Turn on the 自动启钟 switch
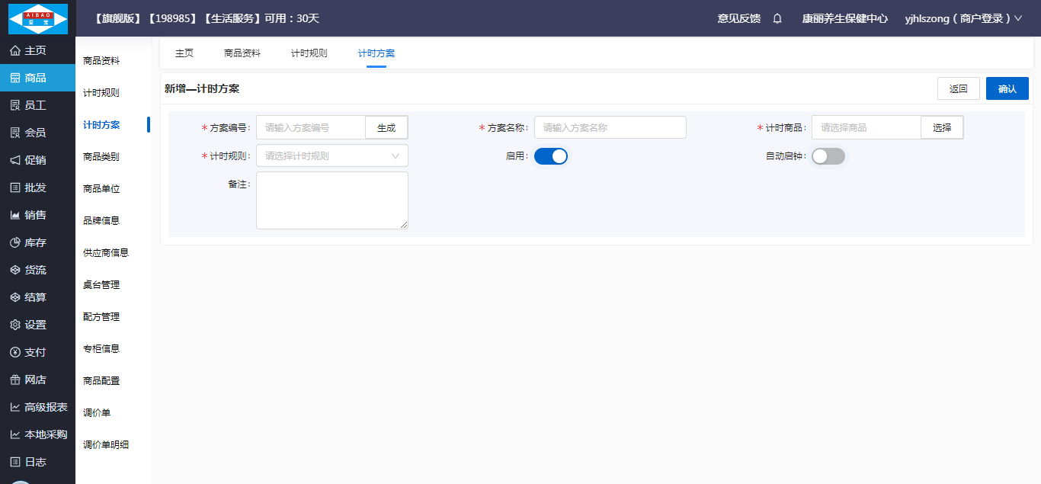The image size is (1041, 484). (828, 156)
